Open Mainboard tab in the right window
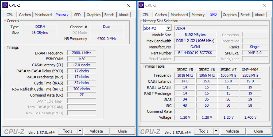Image resolution: width=273 pixels, height=137 pixels. click(x=179, y=15)
